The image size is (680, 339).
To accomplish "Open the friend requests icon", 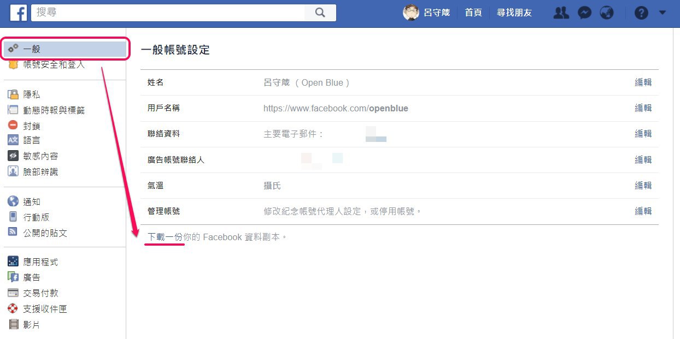I will [561, 13].
